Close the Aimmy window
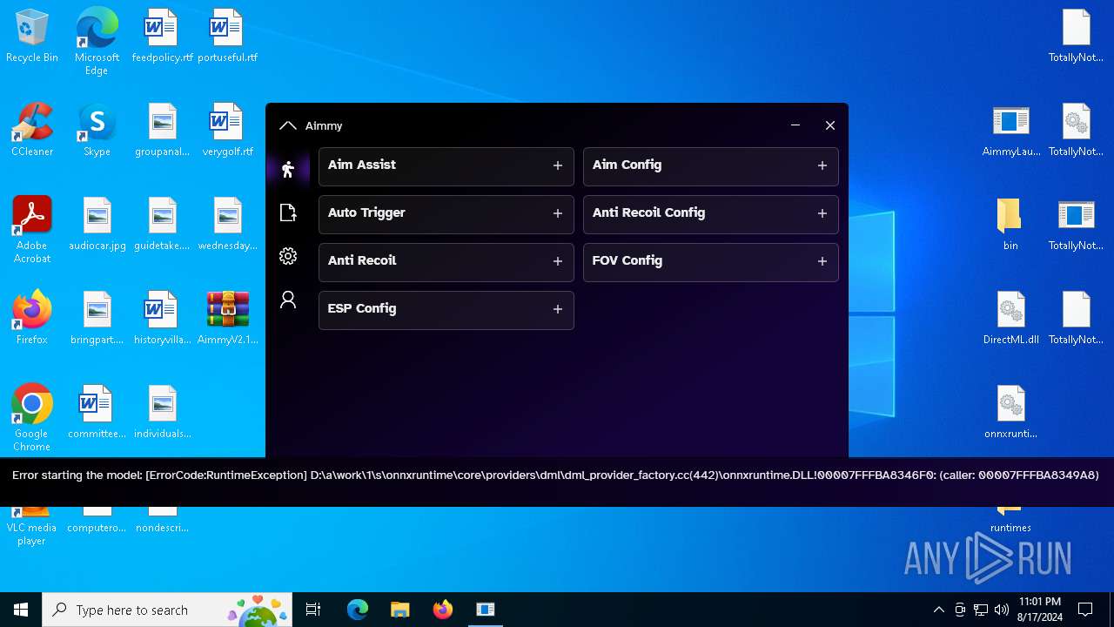Image resolution: width=1114 pixels, height=627 pixels. point(830,125)
